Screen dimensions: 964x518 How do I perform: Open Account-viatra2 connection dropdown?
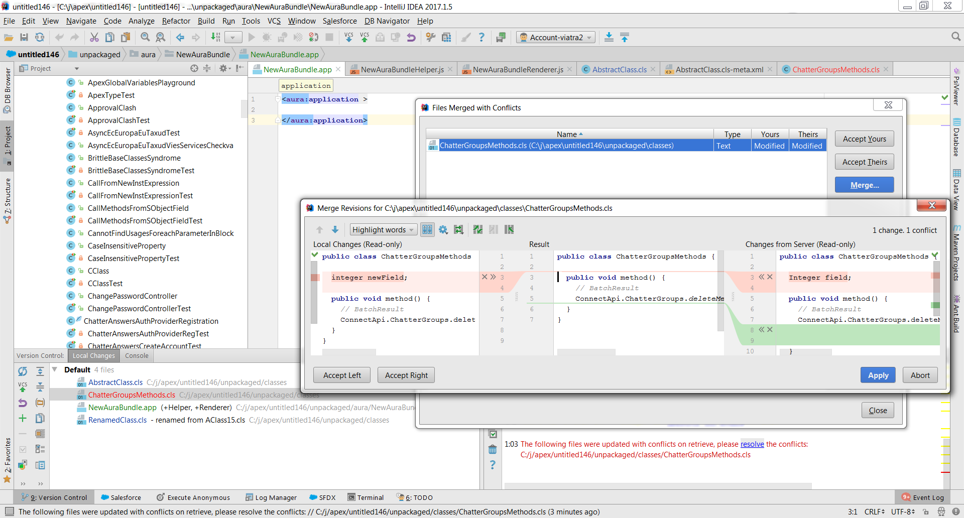[556, 37]
